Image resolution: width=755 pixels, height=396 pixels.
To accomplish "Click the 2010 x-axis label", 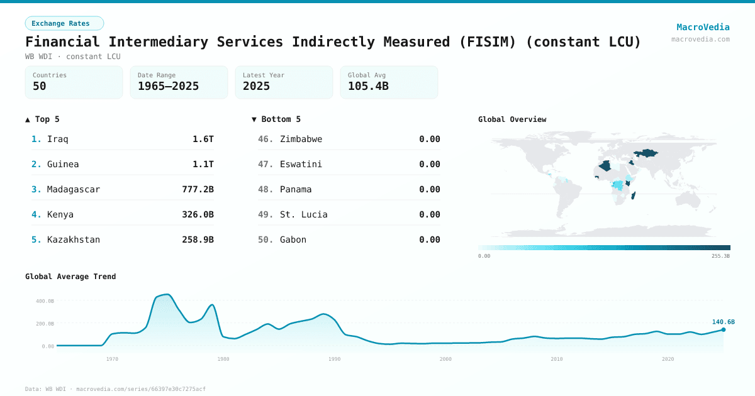I will pyautogui.click(x=557, y=359).
